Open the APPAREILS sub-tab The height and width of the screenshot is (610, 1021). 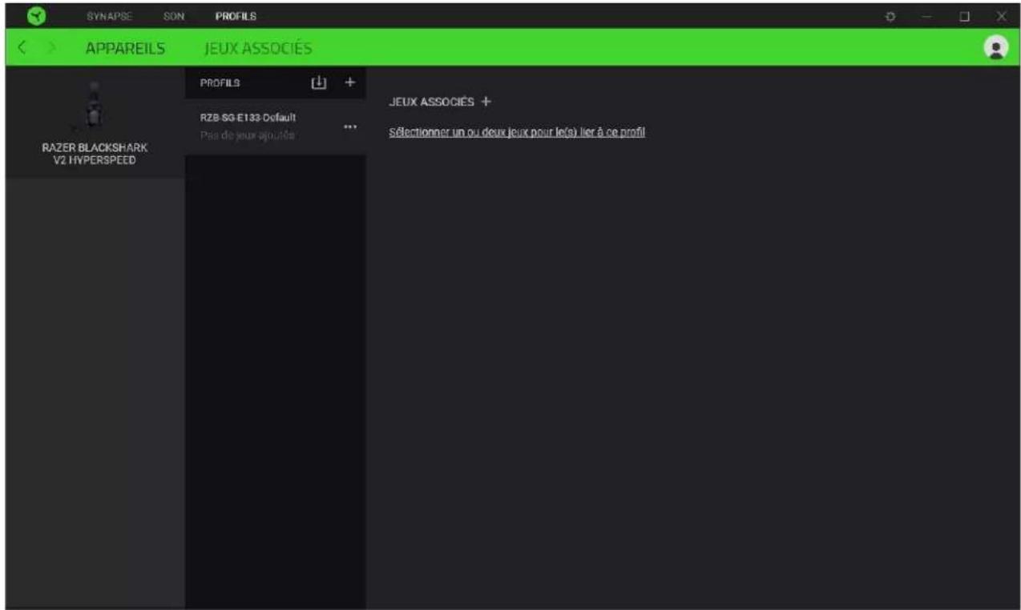coord(126,49)
